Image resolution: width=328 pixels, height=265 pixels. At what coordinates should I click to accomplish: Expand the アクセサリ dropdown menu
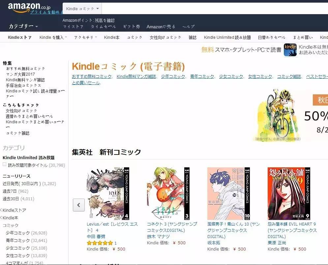coord(85,37)
